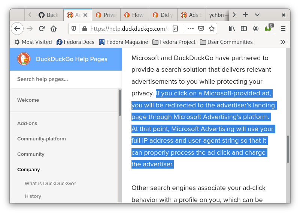Toggle reader view in address bar
This screenshot has height=214, width=300.
[x=175, y=29]
